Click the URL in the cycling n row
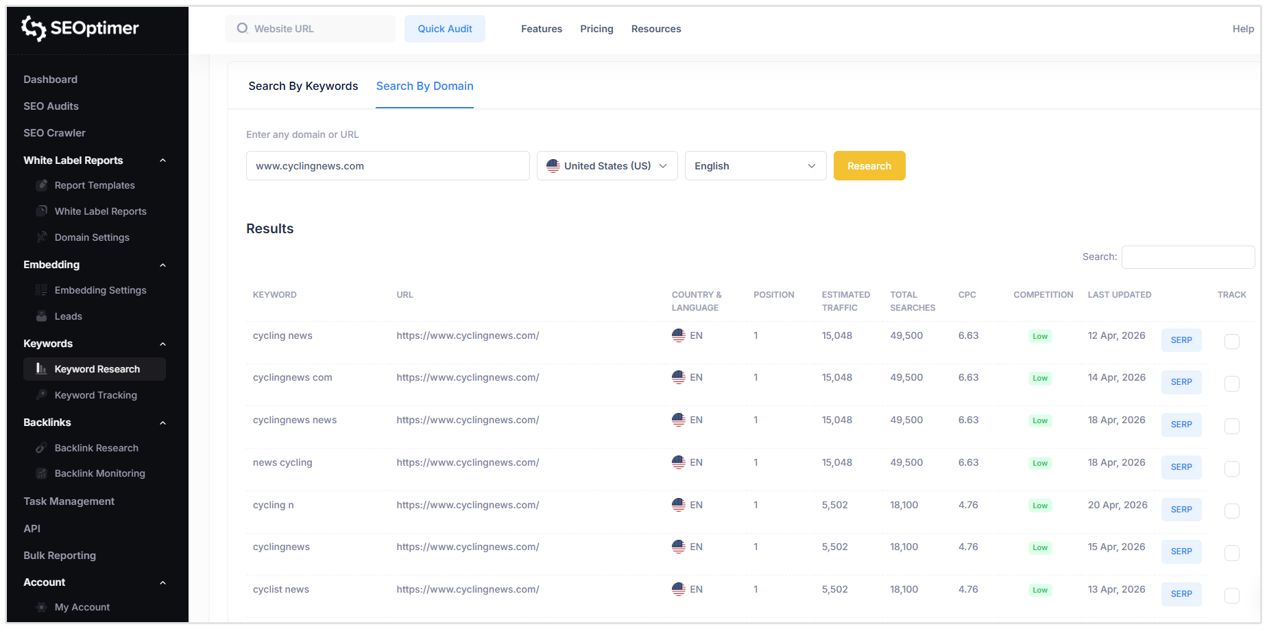Viewport: 1267px width, 629px height. coord(468,505)
